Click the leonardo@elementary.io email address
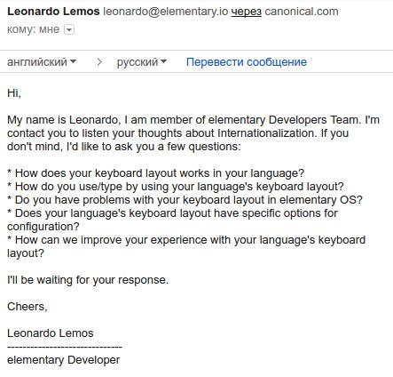The image size is (393, 377). point(166,12)
